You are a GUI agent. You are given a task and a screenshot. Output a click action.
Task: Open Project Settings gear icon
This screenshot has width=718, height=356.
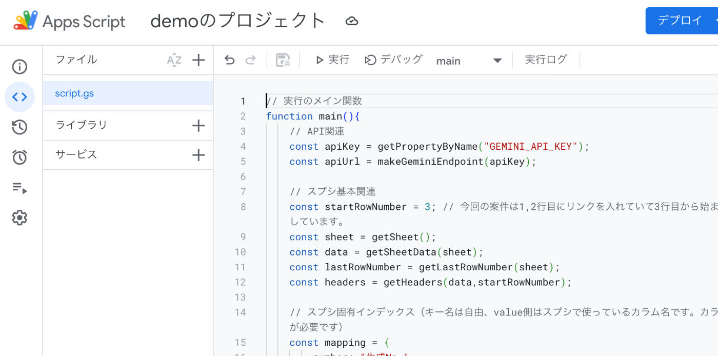19,218
